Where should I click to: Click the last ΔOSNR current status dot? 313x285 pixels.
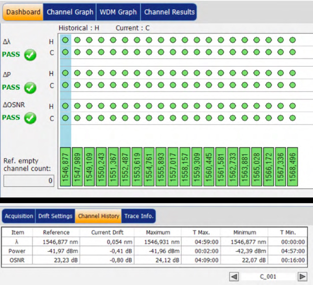[x=292, y=118]
